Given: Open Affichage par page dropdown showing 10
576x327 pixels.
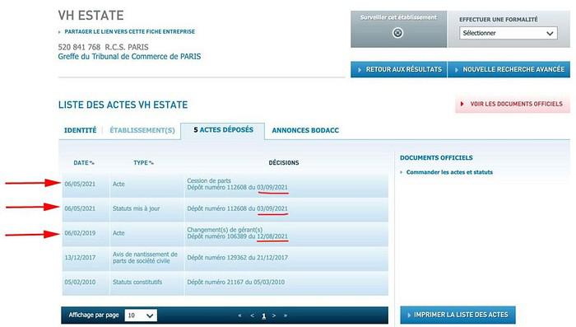Looking at the screenshot, I should tap(141, 315).
